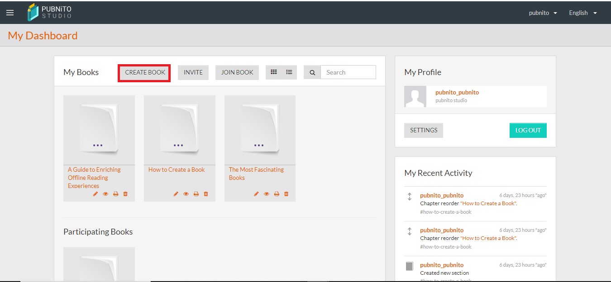Click the Pubnito Studio logo
This screenshot has width=611, height=282.
tap(49, 12)
